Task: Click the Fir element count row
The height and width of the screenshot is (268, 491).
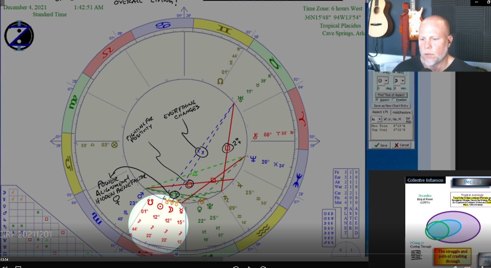Action: click(x=346, y=172)
